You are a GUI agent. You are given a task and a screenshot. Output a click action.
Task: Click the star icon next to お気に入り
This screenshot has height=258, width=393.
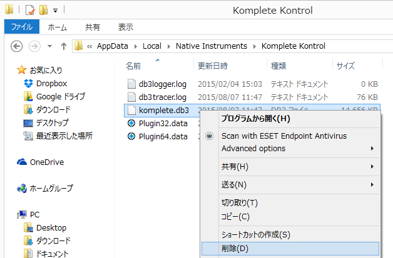21,70
